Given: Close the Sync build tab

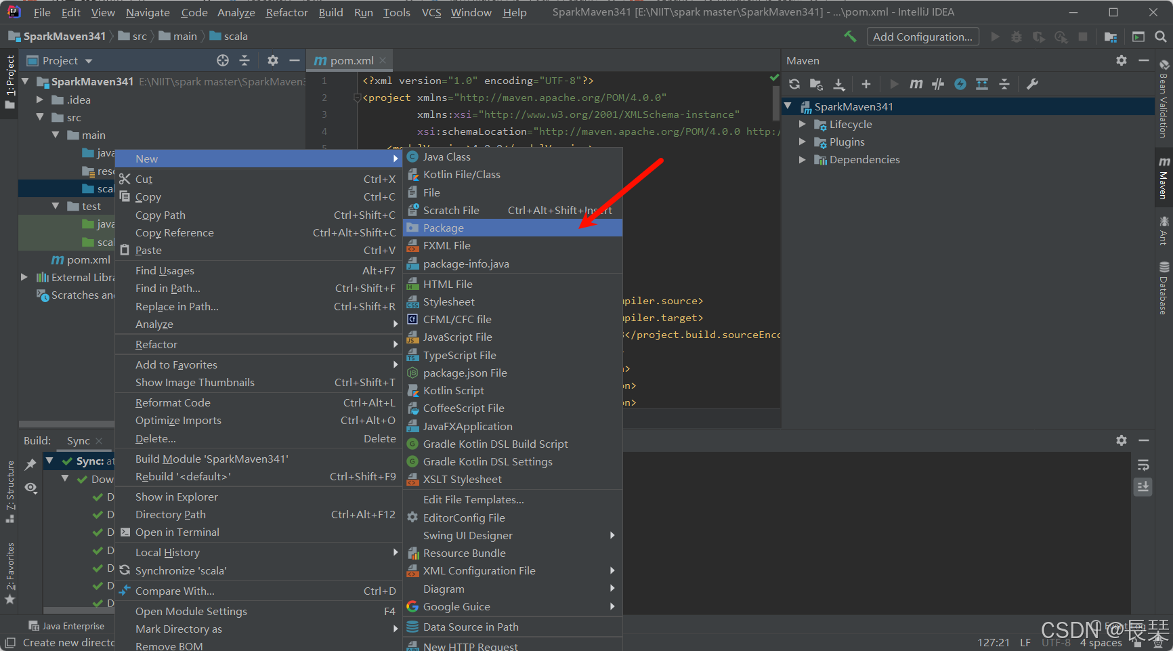Looking at the screenshot, I should 99,440.
